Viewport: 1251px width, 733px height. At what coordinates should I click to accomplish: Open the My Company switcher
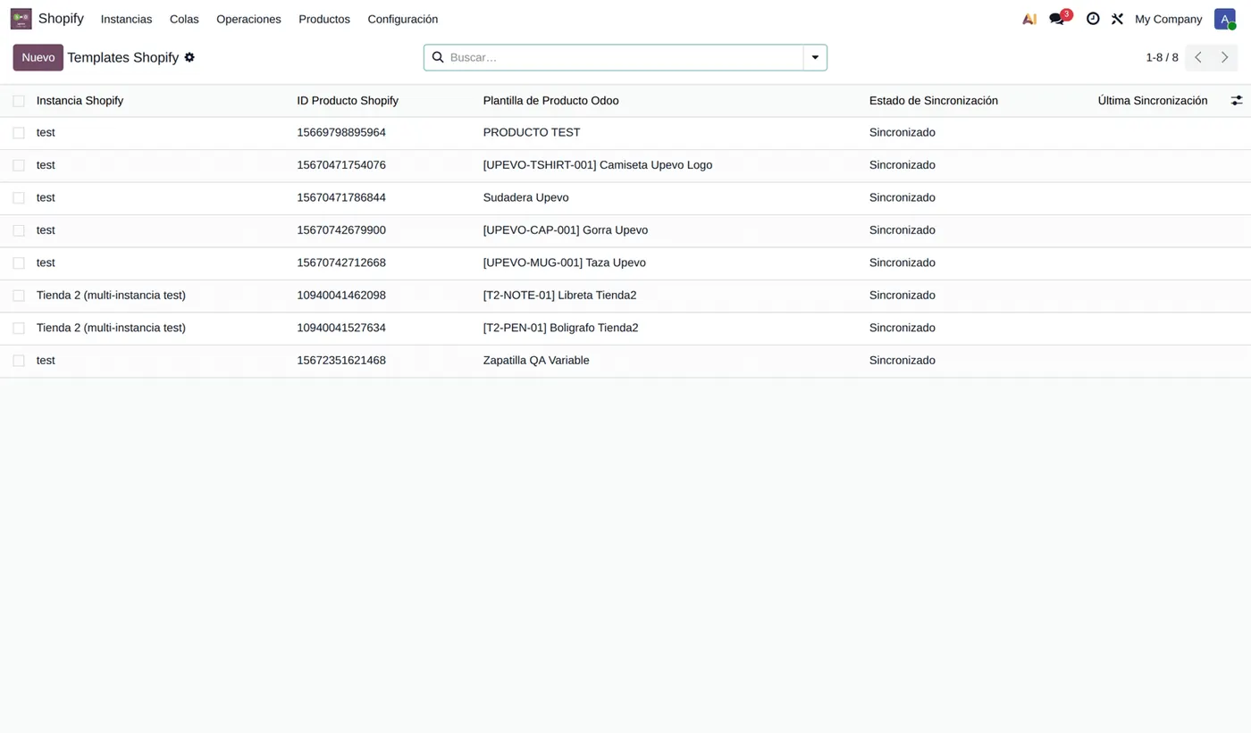1168,19
